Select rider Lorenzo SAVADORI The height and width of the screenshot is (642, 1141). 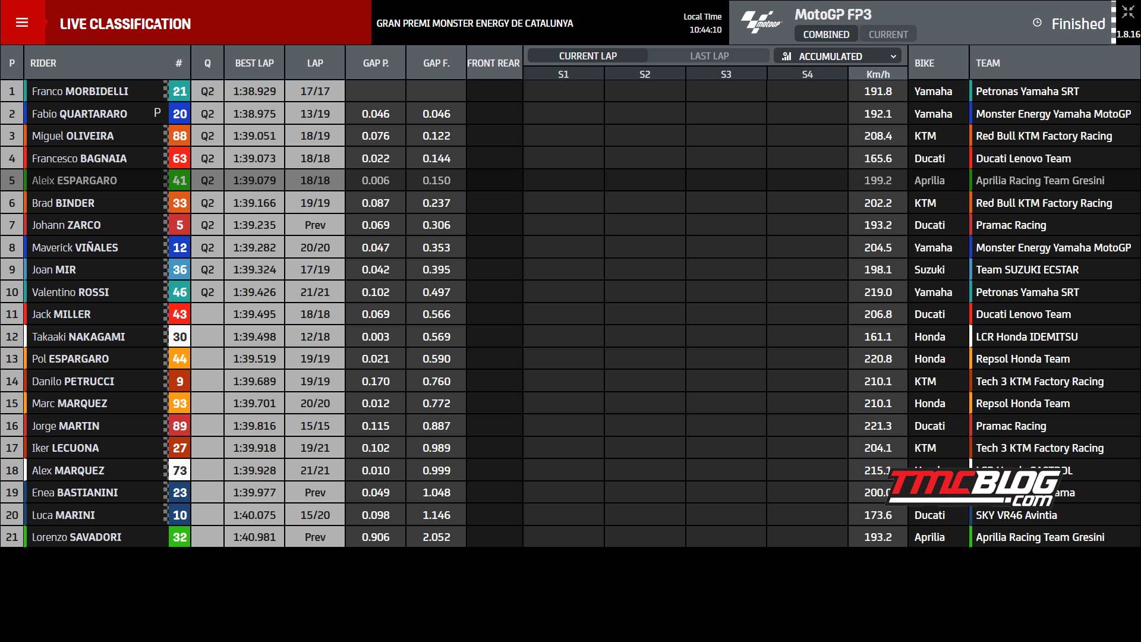77,537
